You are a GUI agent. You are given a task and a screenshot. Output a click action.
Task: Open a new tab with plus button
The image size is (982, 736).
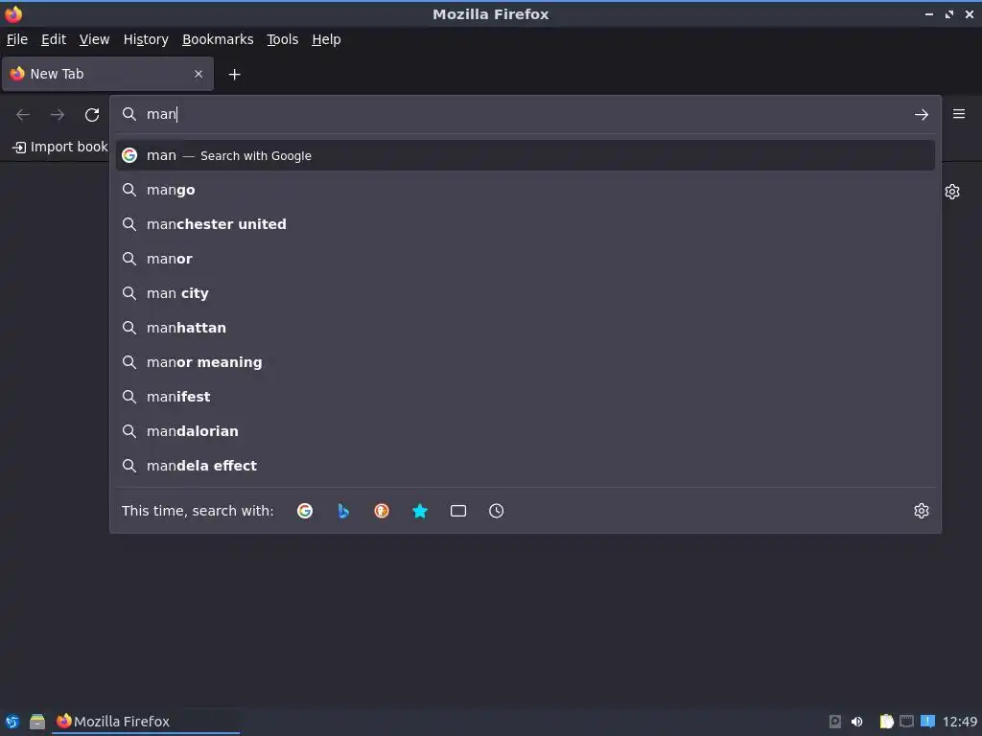point(234,75)
